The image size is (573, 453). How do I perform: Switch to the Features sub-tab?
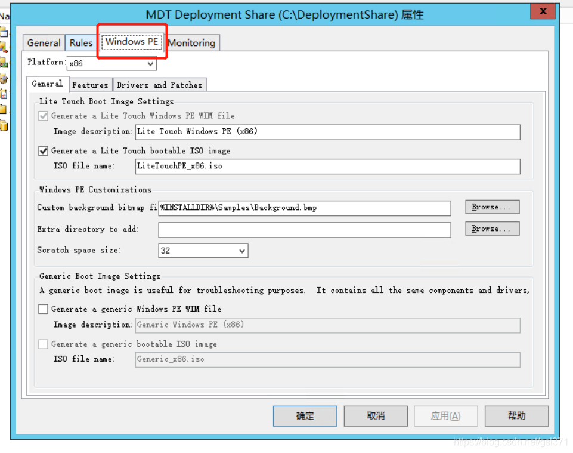click(90, 85)
